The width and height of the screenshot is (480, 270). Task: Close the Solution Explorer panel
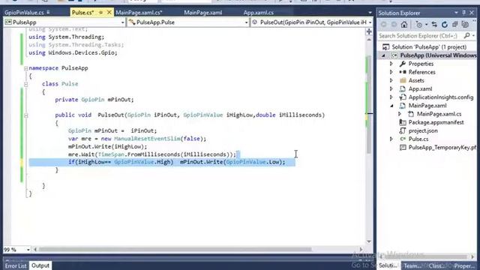(x=472, y=13)
